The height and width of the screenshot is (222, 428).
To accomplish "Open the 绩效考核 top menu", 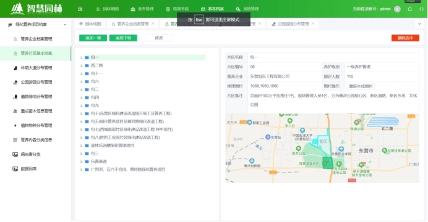I will pyautogui.click(x=177, y=9).
